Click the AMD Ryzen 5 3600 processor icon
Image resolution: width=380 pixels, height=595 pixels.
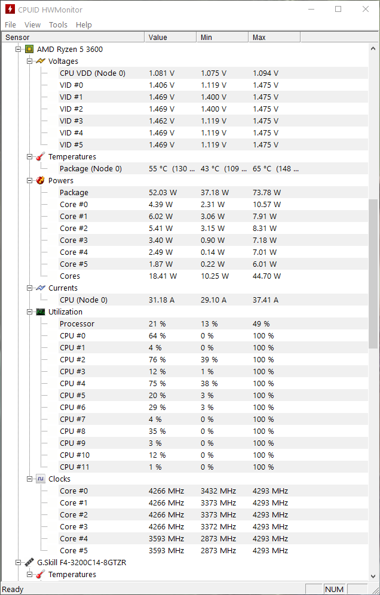click(x=29, y=50)
